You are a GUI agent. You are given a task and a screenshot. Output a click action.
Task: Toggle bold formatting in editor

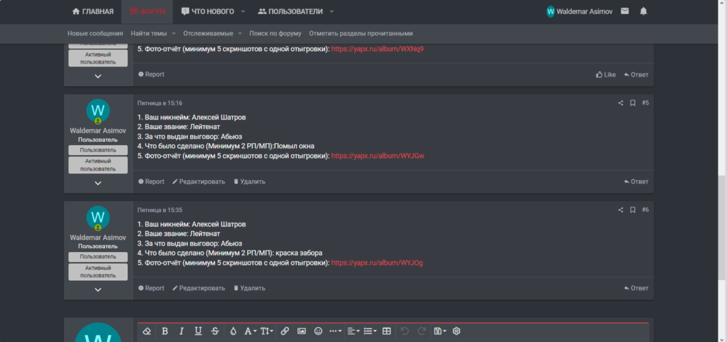tap(165, 331)
